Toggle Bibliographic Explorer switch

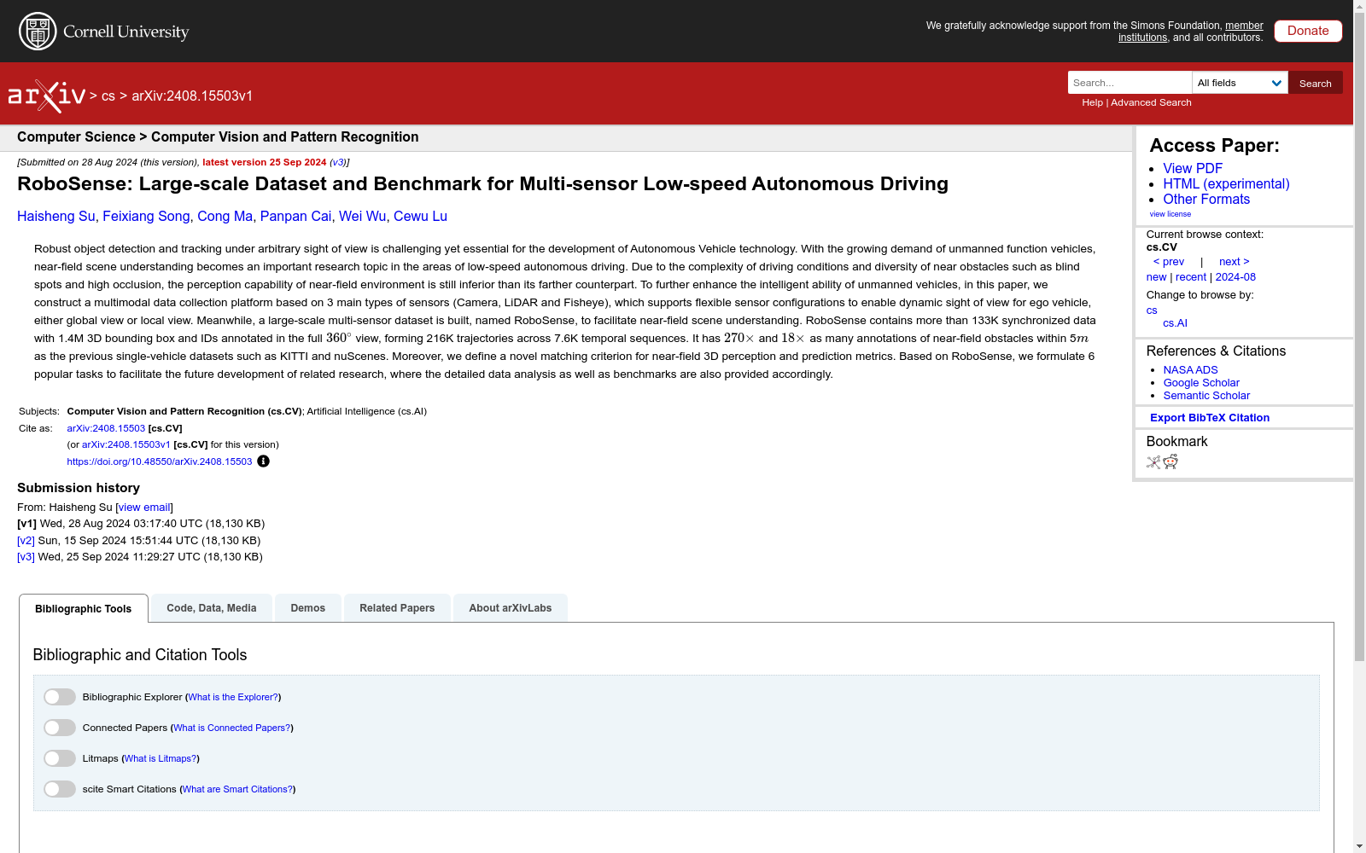pyautogui.click(x=60, y=697)
